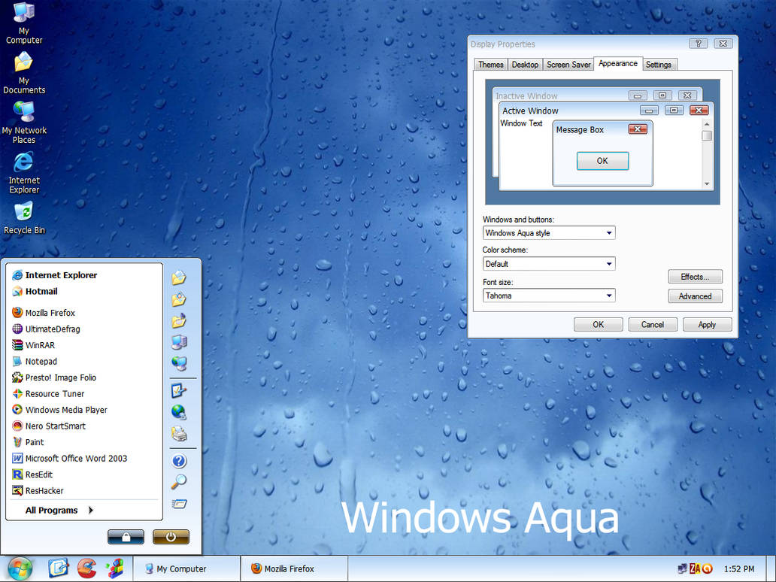Click the help question mark title button
Screen dimensions: 776x582
(699, 44)
